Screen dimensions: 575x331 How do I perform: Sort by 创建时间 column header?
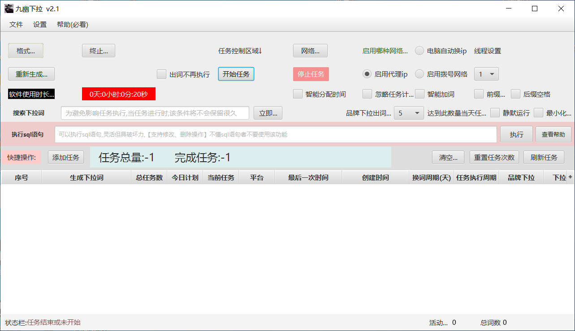pyautogui.click(x=375, y=177)
